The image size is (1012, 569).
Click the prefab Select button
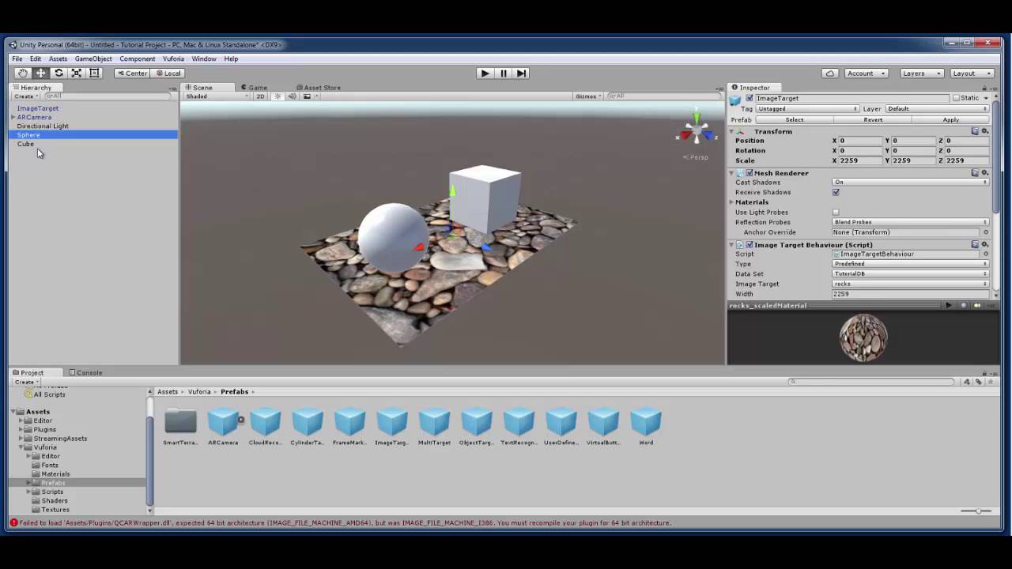795,120
